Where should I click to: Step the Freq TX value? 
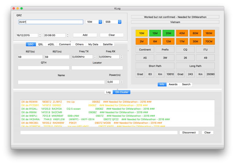pyautogui.click(x=95, y=57)
